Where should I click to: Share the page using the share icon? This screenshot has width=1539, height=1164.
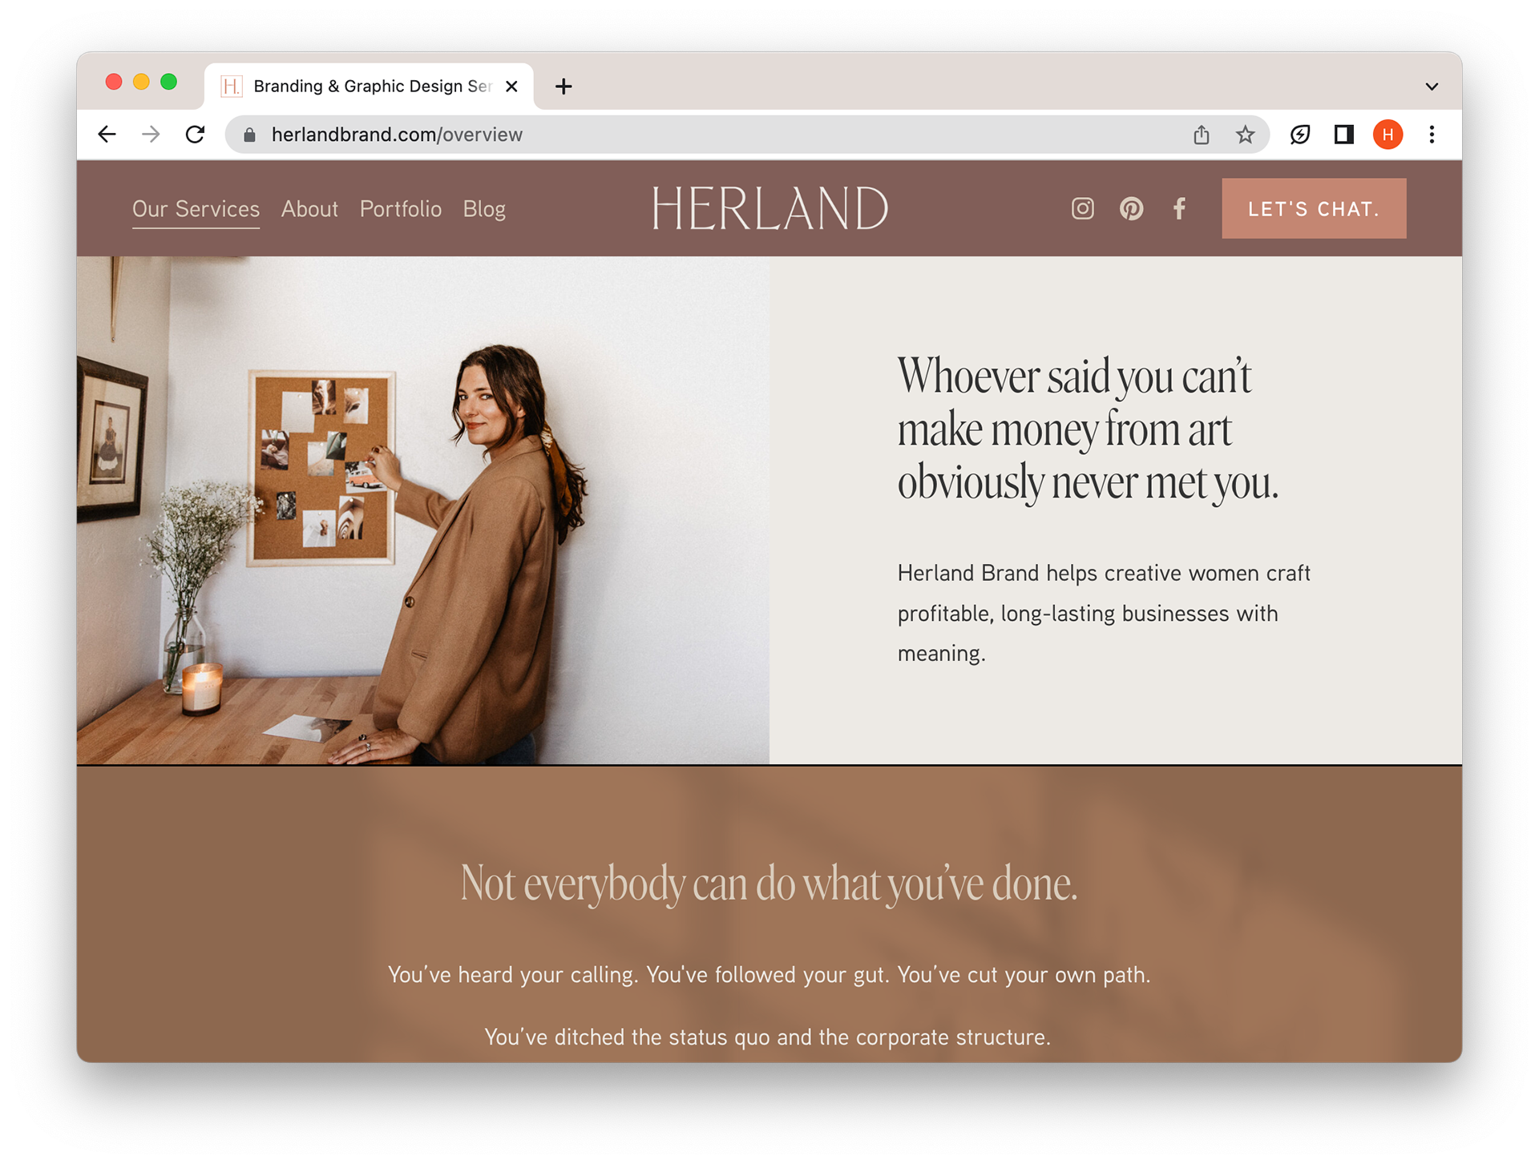(1201, 135)
